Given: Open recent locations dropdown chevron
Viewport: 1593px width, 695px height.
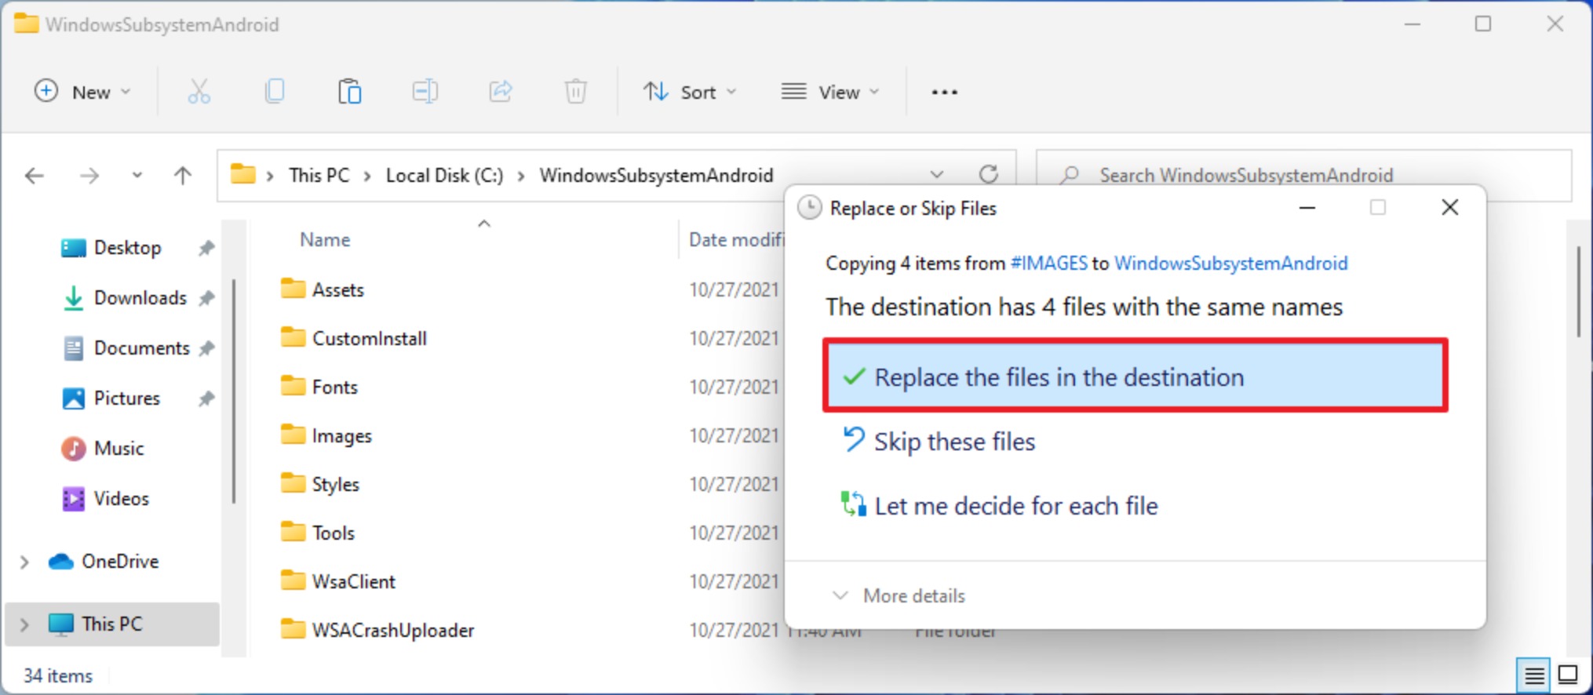Looking at the screenshot, I should (x=137, y=175).
